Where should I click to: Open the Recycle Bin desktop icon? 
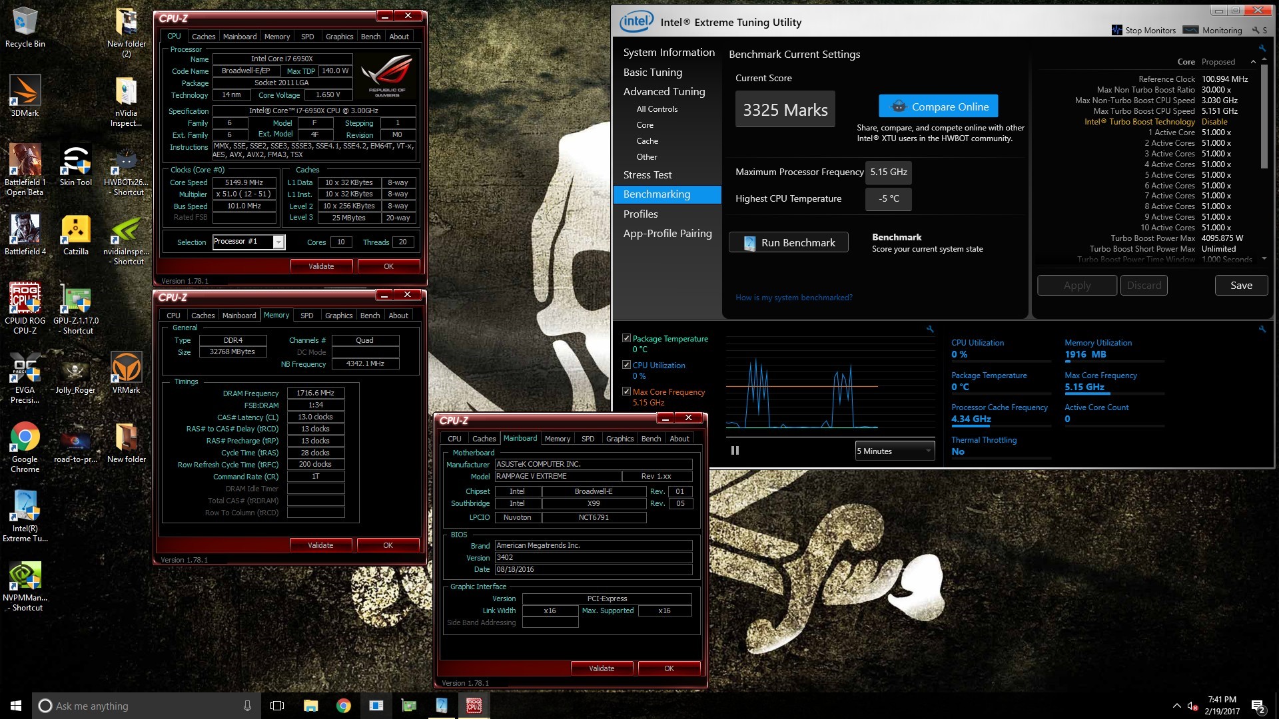pos(25,28)
